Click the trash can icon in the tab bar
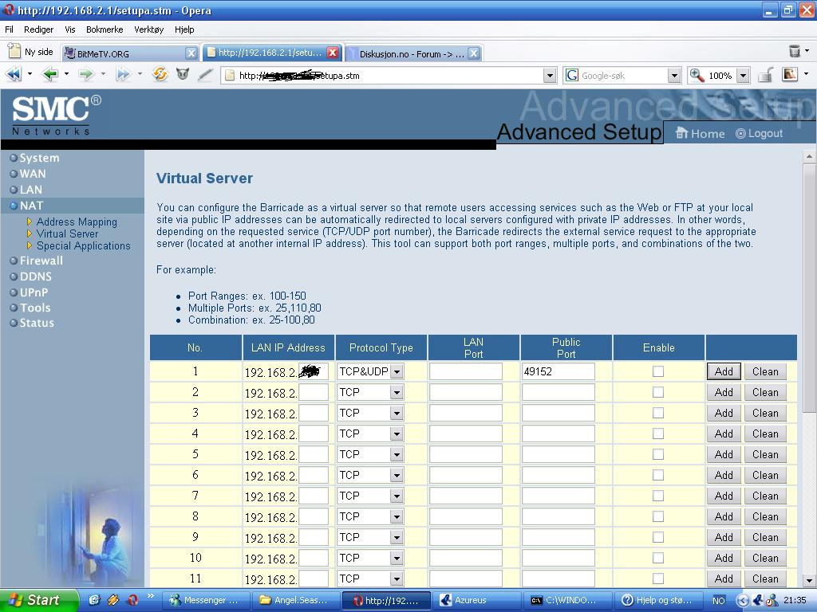This screenshot has width=817, height=612. 794,51
